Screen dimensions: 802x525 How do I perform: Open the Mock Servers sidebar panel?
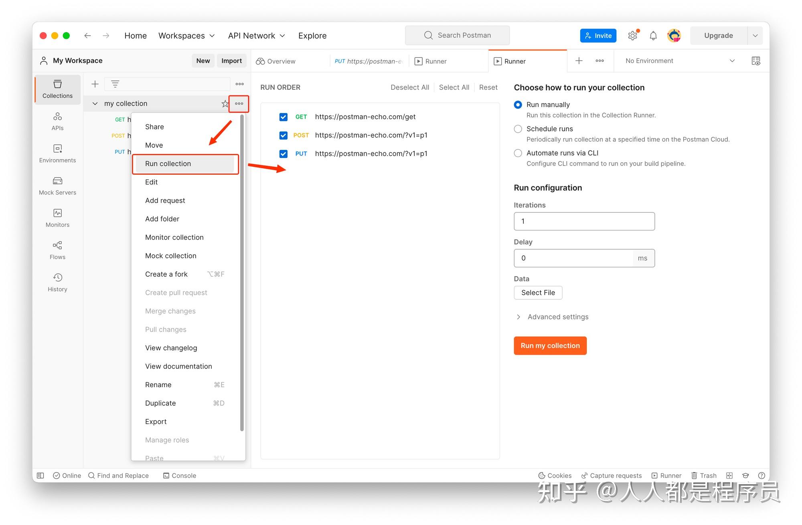pos(57,186)
